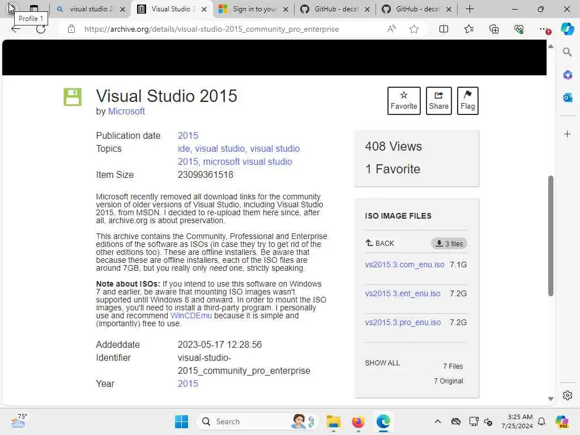
Task: Open the WinCDEmu link
Action: click(191, 315)
